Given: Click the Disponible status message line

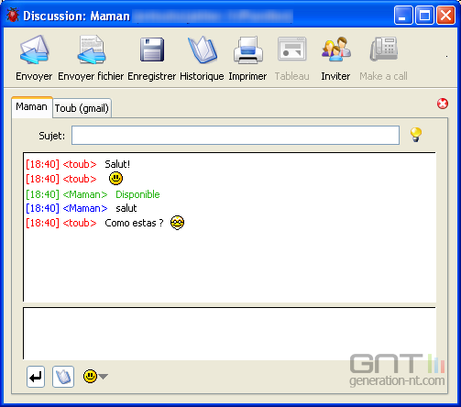Looking at the screenshot, I should coord(93,194).
